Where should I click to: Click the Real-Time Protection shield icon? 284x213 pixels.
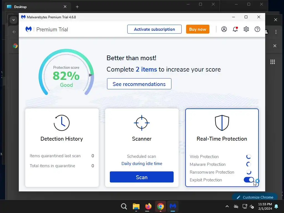coord(222,123)
